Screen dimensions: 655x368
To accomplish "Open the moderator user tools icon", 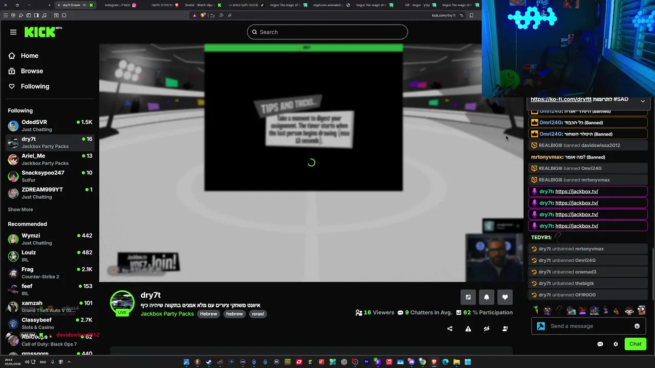I will (x=505, y=329).
